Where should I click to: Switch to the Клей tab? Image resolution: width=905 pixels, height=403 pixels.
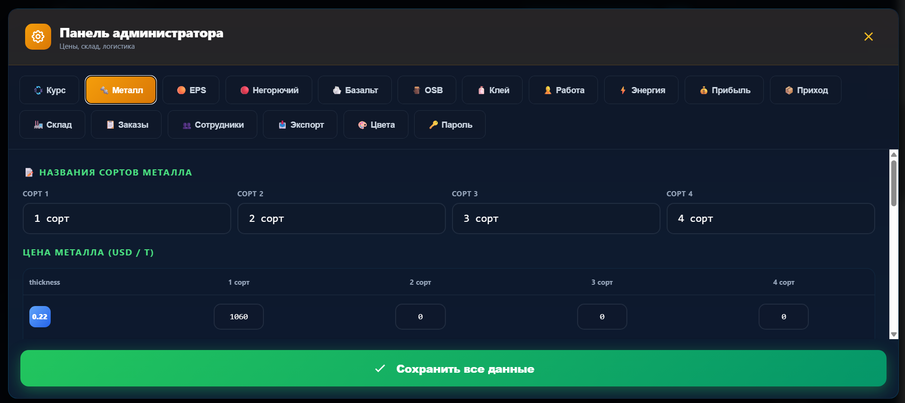[492, 90]
